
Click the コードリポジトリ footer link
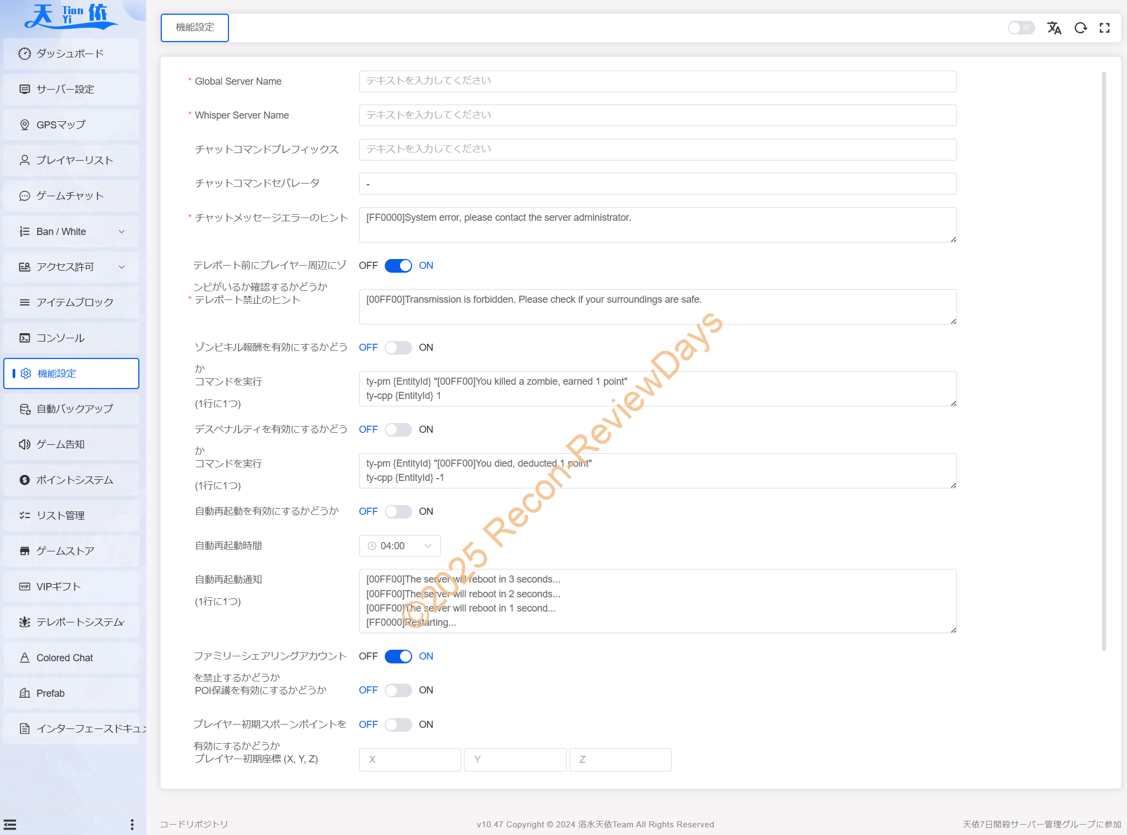point(193,824)
